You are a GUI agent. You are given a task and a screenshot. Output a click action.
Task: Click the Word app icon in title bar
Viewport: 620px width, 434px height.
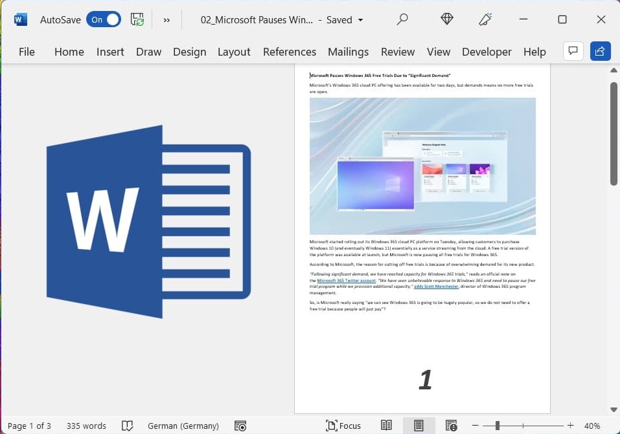pyautogui.click(x=20, y=19)
